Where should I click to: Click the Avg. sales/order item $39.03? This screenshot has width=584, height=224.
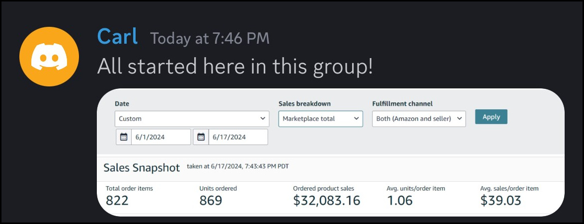pyautogui.click(x=501, y=201)
